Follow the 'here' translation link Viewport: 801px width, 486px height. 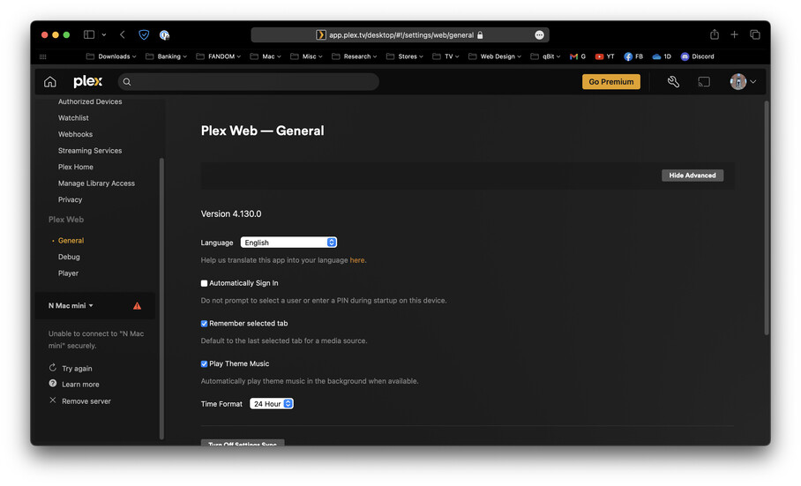pos(357,260)
